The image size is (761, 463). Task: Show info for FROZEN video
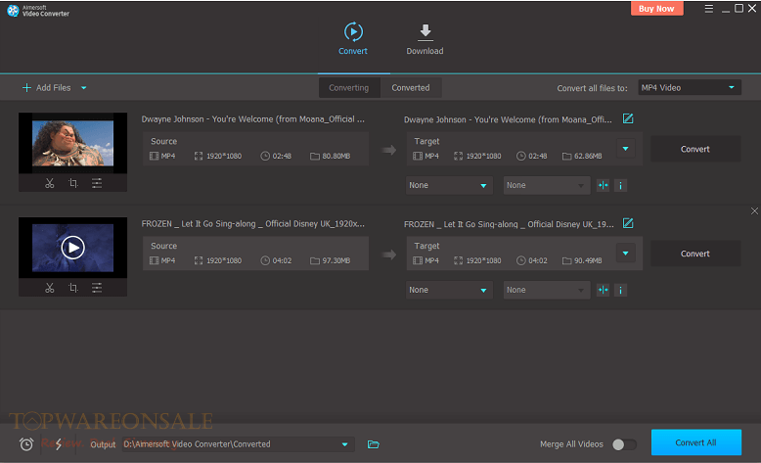point(620,290)
